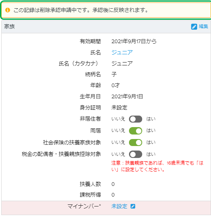The image size is (211, 218).
Task: Select the はい label next to 非居住者
Action: (x=151, y=119)
